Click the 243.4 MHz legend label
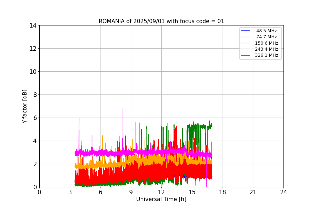The width and height of the screenshot is (315, 210). (266, 49)
